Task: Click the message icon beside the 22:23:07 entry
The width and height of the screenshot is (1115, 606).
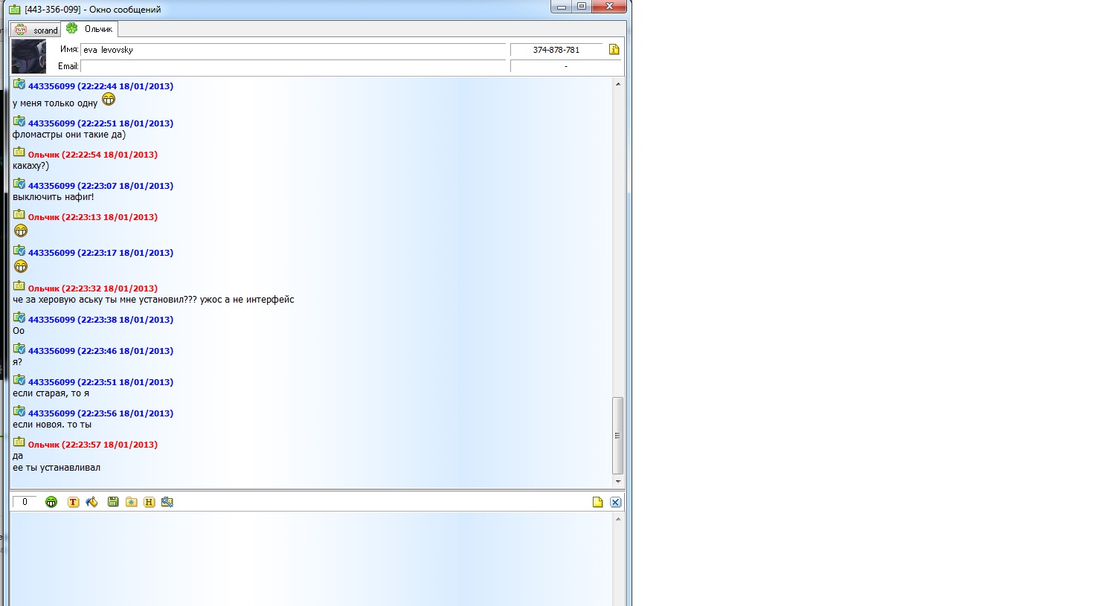Action: [x=19, y=184]
